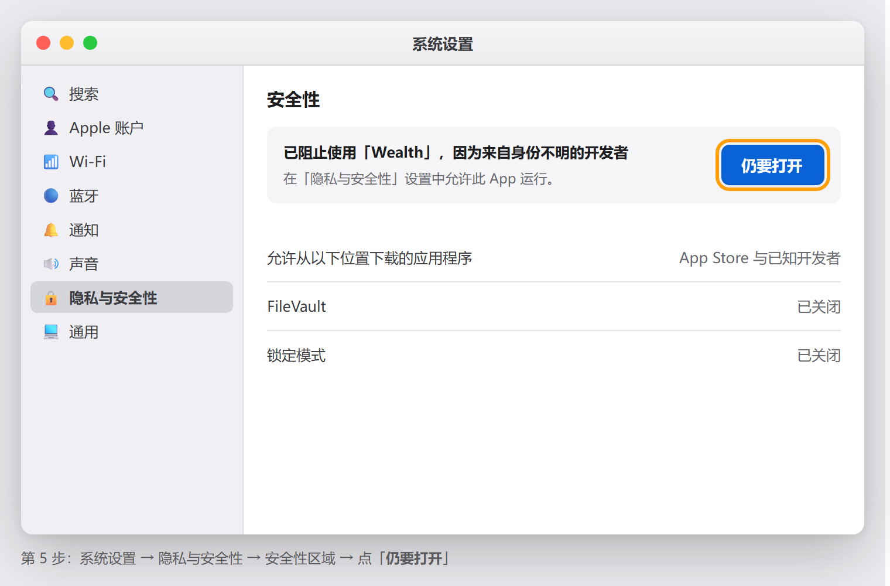Click the magnifier icon beside 搜索
890x586 pixels.
tap(51, 94)
